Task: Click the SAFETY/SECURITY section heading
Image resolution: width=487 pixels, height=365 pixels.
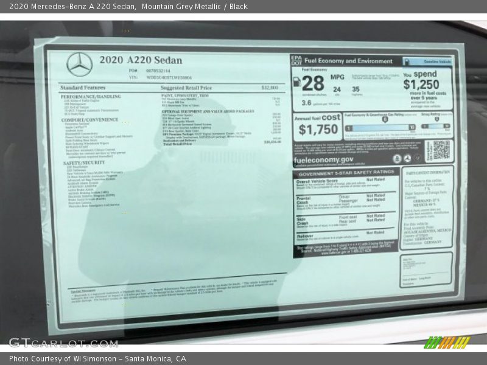Action: point(84,162)
